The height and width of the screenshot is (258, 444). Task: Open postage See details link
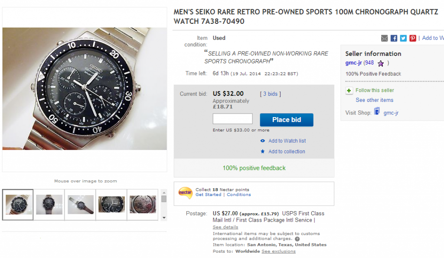[x=225, y=227]
